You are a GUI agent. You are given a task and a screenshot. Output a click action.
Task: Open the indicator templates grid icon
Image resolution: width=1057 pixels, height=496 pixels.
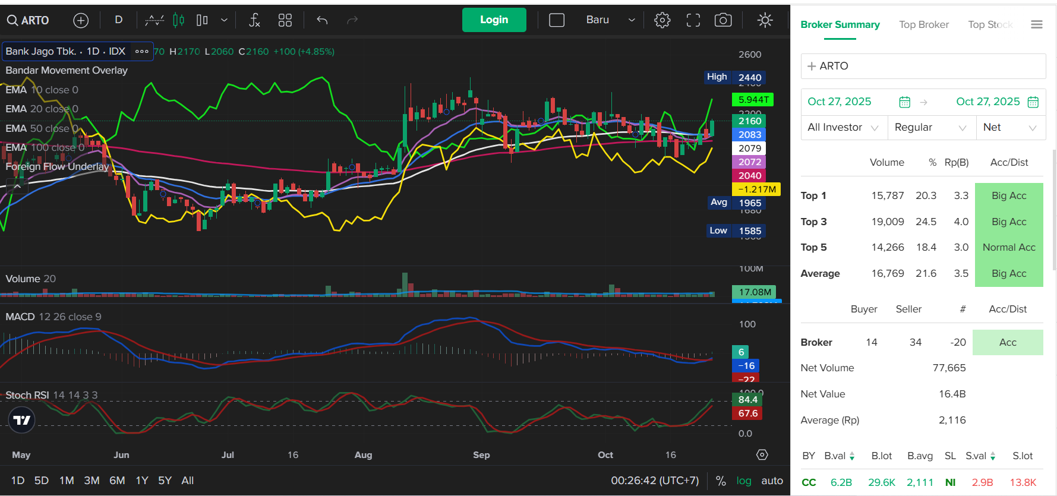tap(285, 21)
